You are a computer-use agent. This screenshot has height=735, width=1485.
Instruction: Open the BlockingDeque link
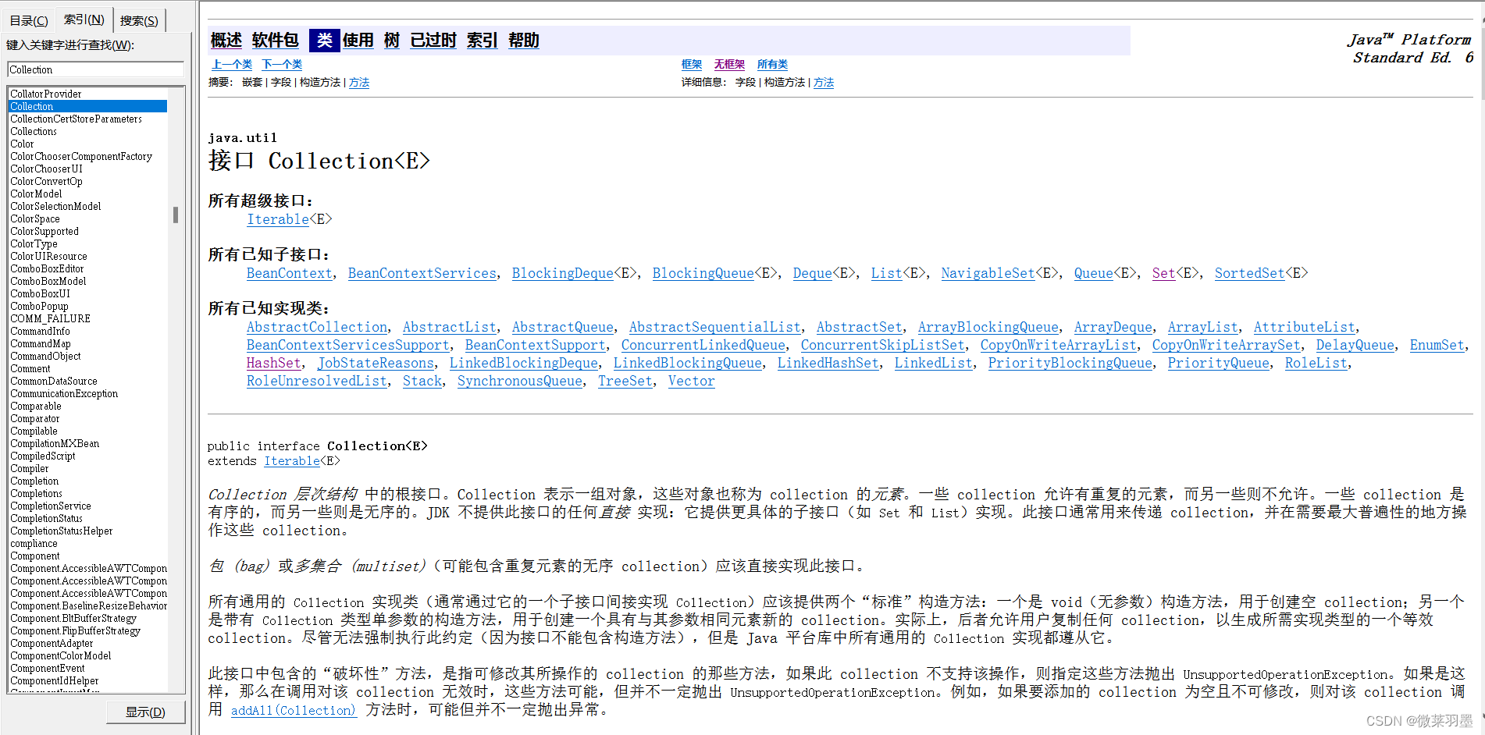pyautogui.click(x=563, y=274)
